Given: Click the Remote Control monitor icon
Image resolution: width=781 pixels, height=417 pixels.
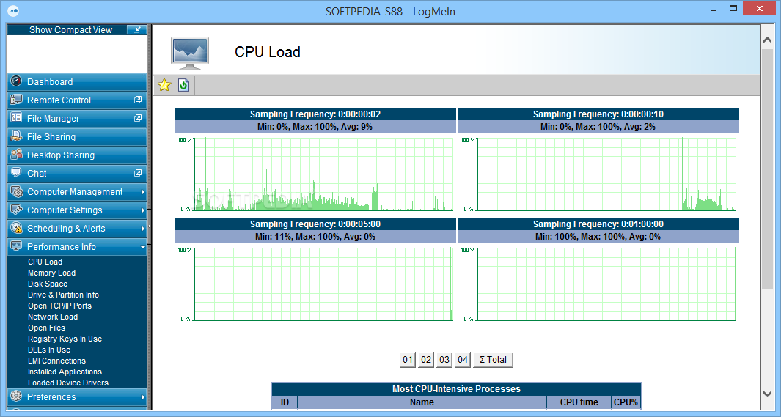Looking at the screenshot, I should pos(16,100).
